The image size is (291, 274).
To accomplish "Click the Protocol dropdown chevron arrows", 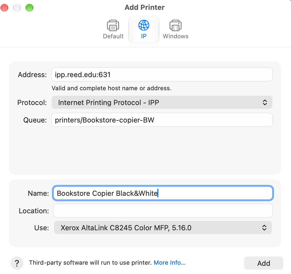I will coord(265,103).
